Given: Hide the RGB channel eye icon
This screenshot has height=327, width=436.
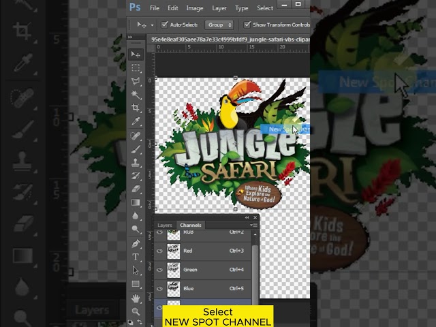Looking at the screenshot, I should (x=159, y=232).
